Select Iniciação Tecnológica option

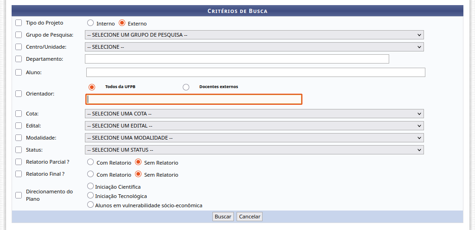coord(90,196)
